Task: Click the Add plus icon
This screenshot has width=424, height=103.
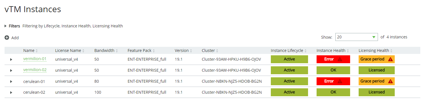Action: tap(7, 38)
